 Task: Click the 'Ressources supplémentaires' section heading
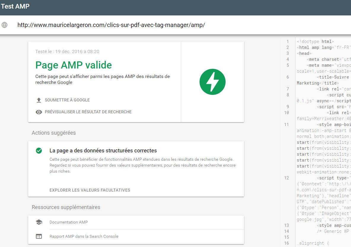pos(66,207)
